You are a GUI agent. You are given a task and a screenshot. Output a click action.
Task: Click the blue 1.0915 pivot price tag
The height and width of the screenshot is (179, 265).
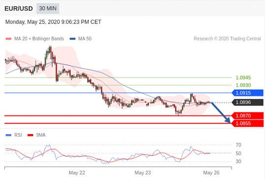(247, 93)
